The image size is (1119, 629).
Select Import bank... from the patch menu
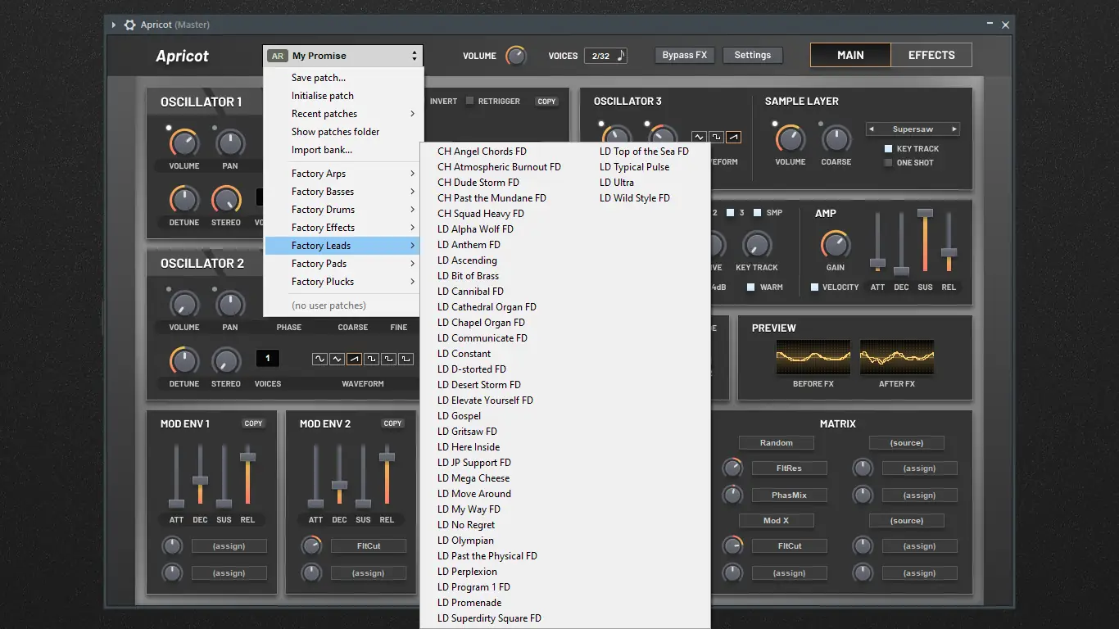click(x=343, y=150)
